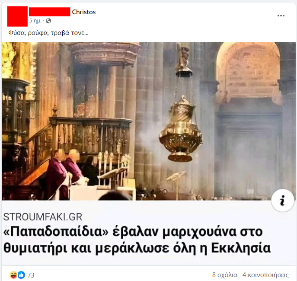Click the blue Like thumbs-up reaction icon
297x281 pixels.
22,275
